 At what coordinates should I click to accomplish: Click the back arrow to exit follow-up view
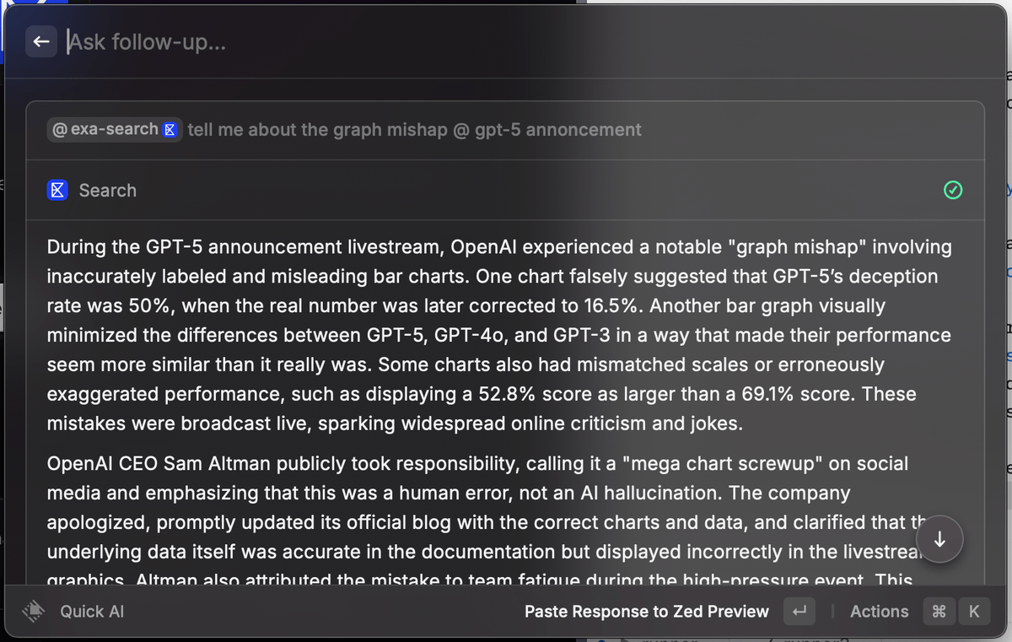41,41
